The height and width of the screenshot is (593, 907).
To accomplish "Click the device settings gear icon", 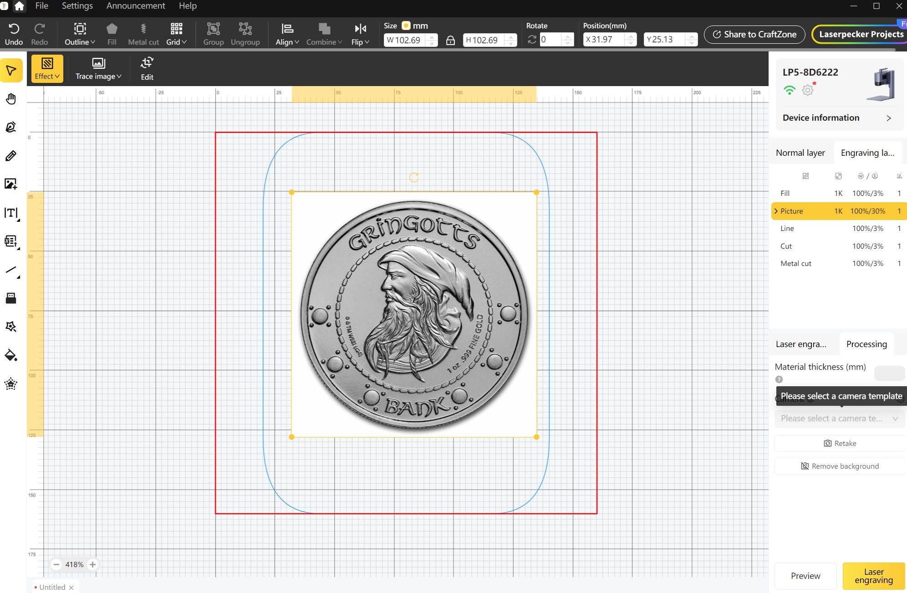I will pos(808,90).
